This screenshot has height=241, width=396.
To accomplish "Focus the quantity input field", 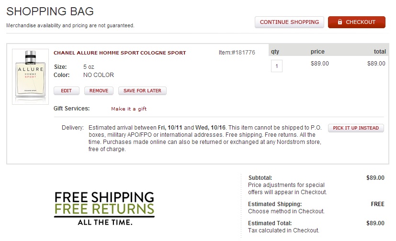I will pyautogui.click(x=277, y=66).
